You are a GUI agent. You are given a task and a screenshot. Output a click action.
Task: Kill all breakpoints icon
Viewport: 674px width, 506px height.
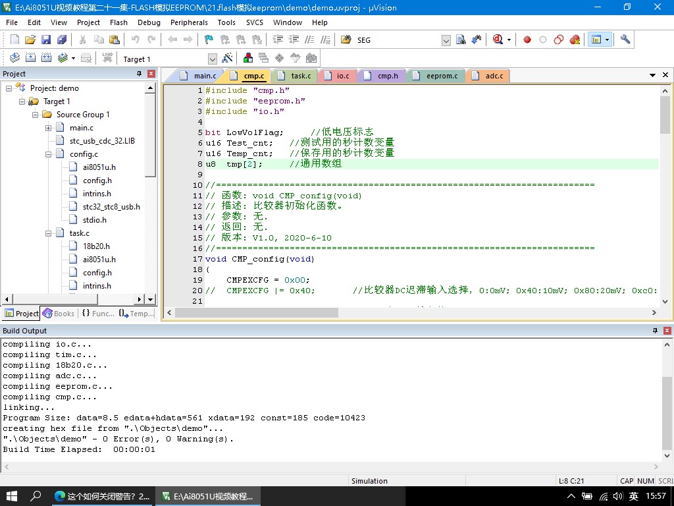[x=575, y=40]
